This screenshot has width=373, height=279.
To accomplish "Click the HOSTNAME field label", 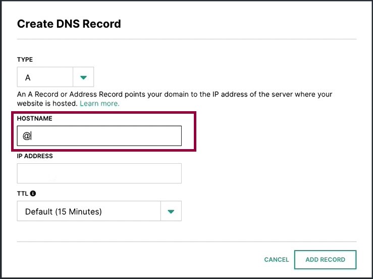I will 35,118.
